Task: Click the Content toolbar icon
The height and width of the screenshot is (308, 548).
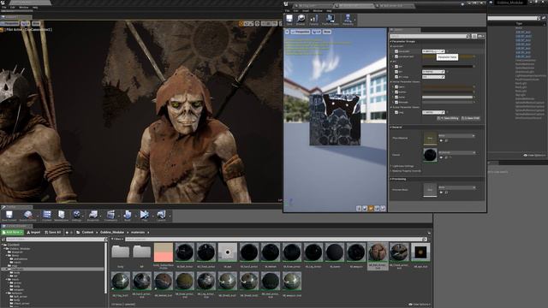Action: 46,216
